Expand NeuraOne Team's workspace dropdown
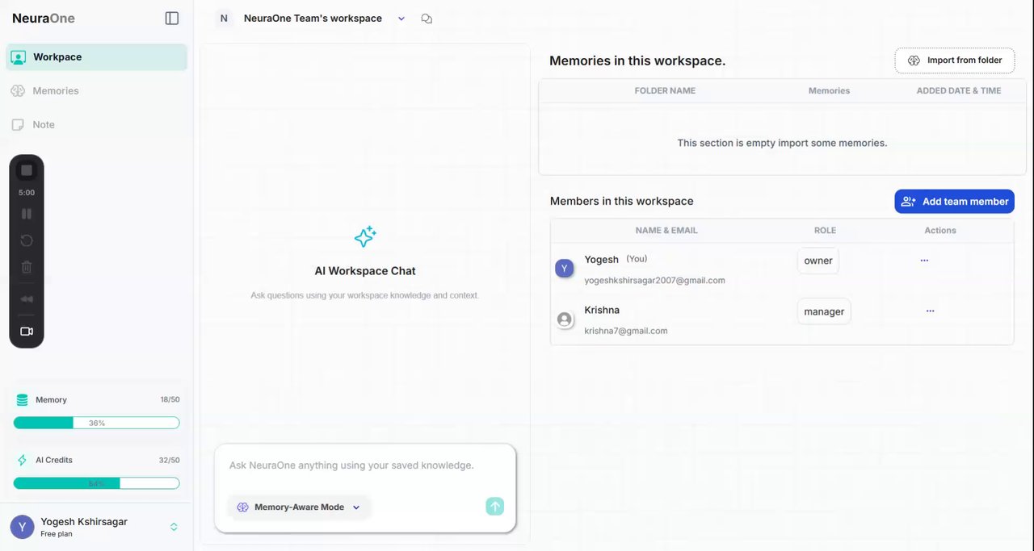This screenshot has width=1034, height=551. pyautogui.click(x=401, y=19)
